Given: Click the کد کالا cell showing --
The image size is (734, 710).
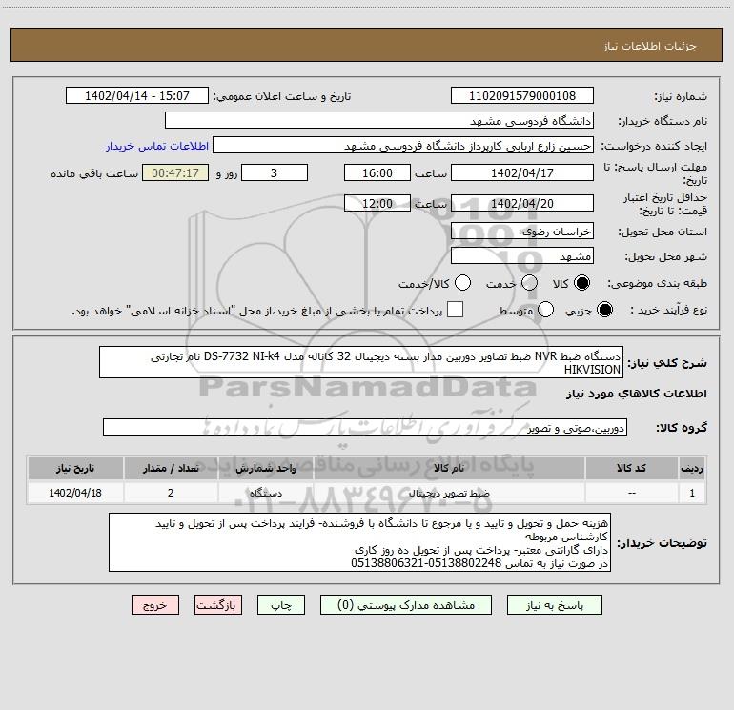Looking at the screenshot, I should coord(631,494).
